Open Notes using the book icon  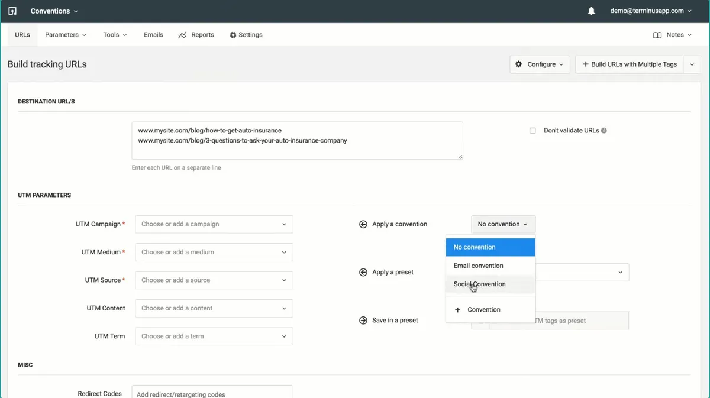[658, 35]
